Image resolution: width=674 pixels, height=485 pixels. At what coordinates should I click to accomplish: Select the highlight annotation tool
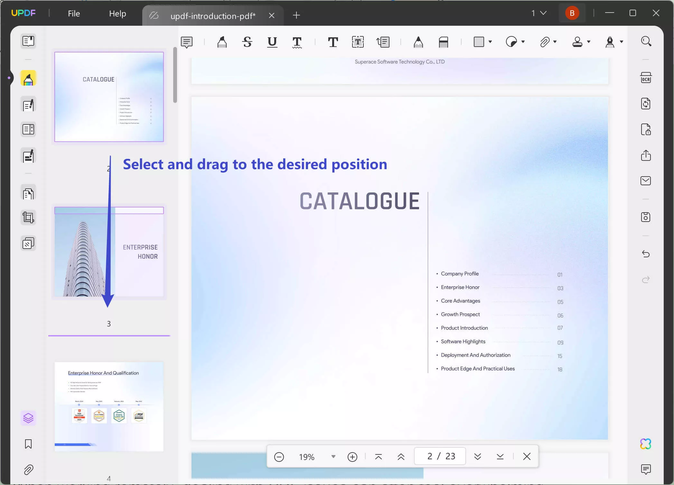pos(222,42)
